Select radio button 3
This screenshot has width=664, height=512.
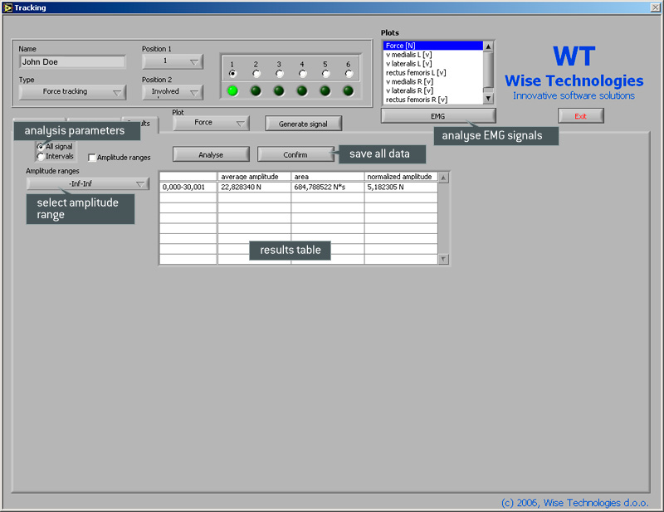[279, 74]
